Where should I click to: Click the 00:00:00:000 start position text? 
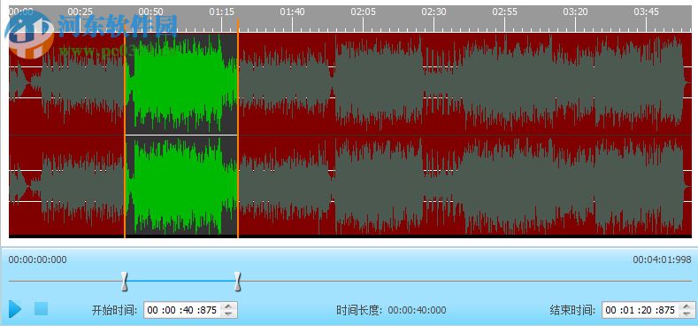pyautogui.click(x=37, y=259)
